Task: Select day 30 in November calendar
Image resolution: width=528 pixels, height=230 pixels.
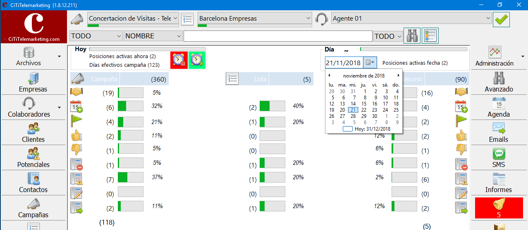Action: (x=375, y=116)
